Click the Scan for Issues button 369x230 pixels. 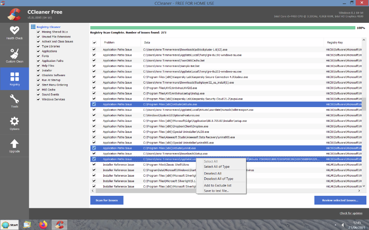point(107,200)
